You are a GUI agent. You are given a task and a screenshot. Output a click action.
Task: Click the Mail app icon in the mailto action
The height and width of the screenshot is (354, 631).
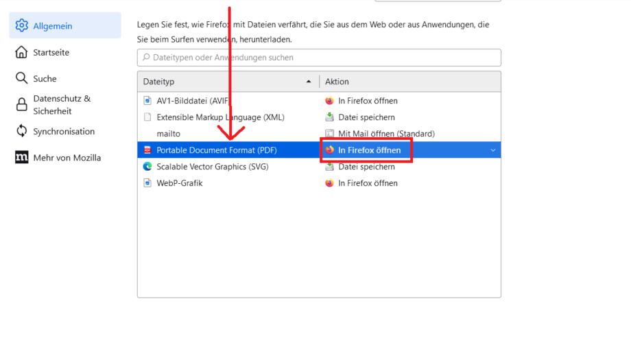330,133
